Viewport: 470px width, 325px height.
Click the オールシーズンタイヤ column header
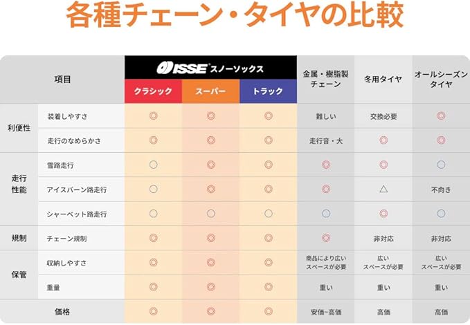click(x=441, y=79)
